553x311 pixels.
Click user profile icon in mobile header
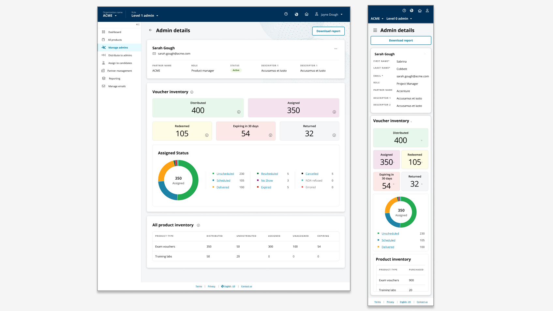427,10
